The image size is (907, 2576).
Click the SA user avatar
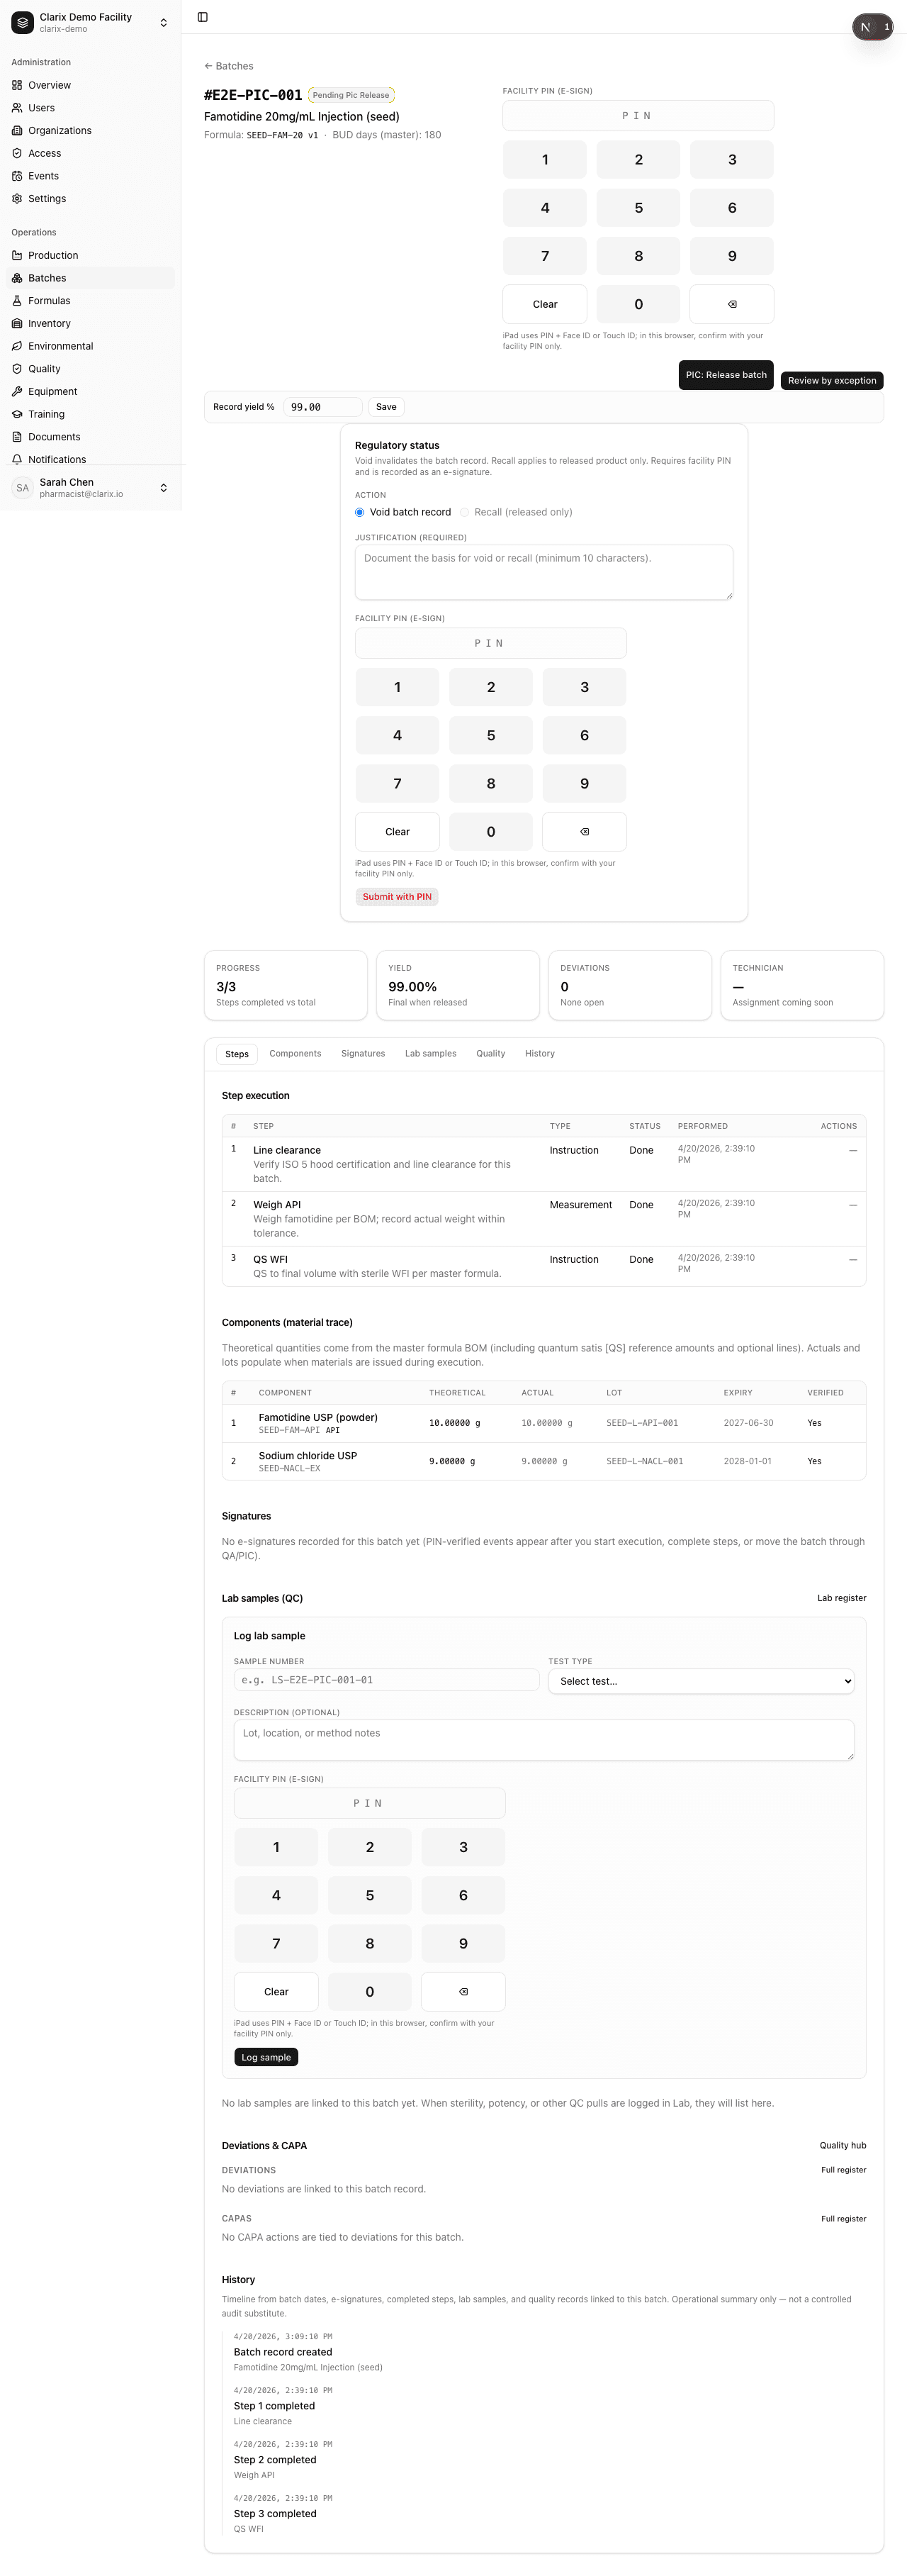(23, 488)
